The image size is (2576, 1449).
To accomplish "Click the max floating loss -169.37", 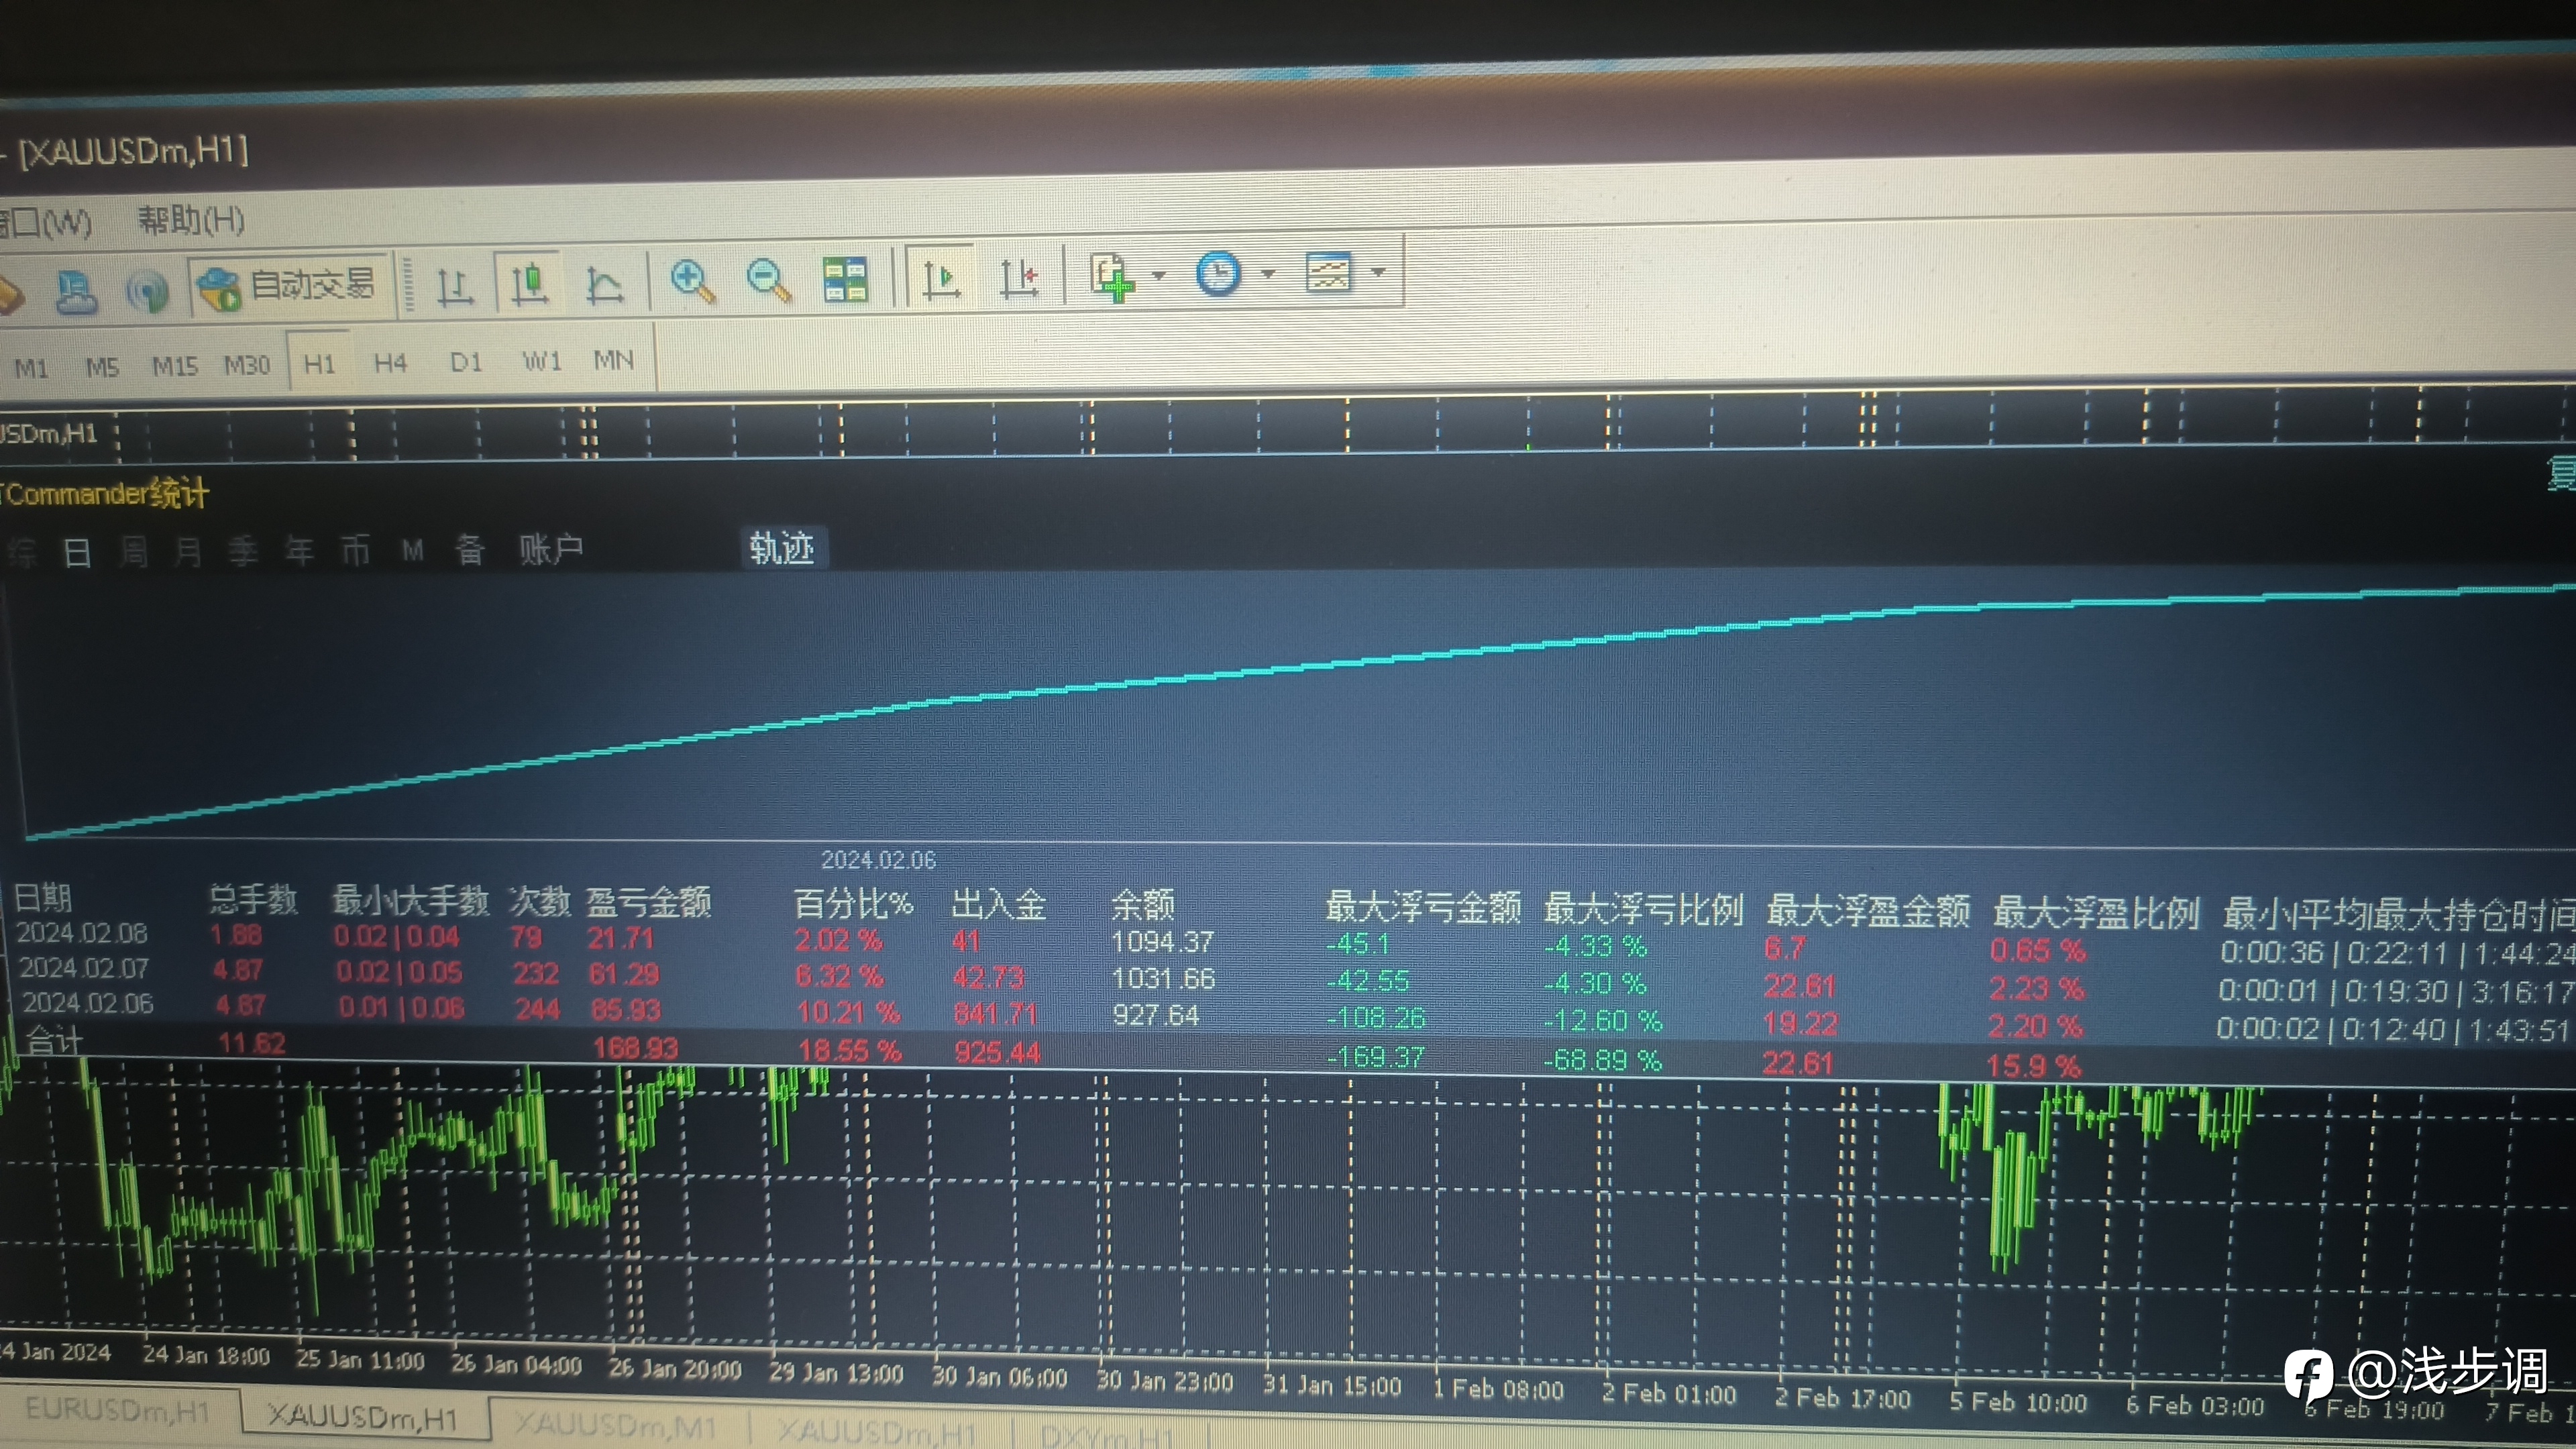I will point(1375,1056).
